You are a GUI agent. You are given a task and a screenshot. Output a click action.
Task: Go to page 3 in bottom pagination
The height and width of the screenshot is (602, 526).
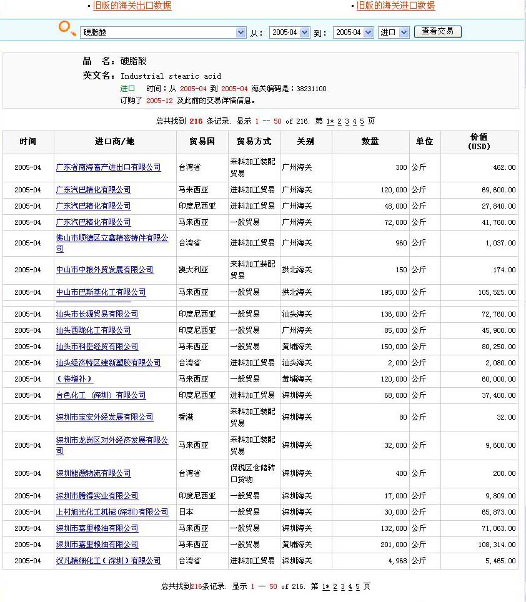click(342, 586)
